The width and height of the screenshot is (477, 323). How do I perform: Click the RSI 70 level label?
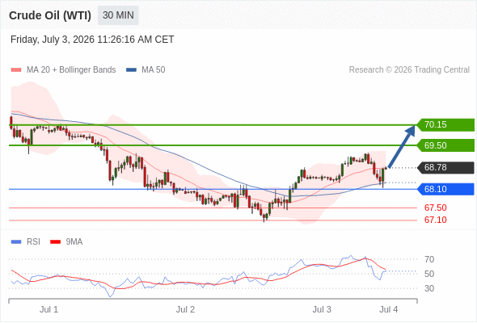pos(429,259)
